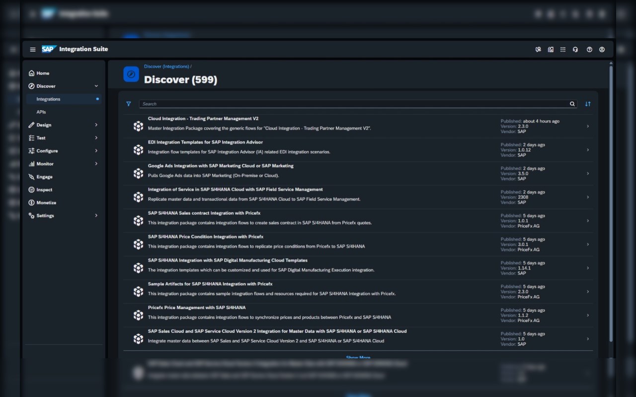Click package icon for Pricefx Price Management

(x=138, y=315)
